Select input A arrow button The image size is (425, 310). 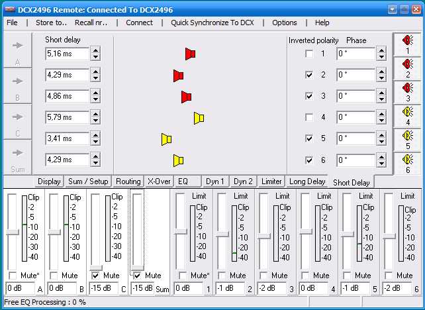tap(18, 50)
